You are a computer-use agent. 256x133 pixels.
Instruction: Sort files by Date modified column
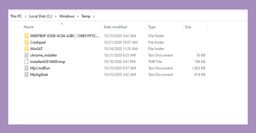pos(115,27)
